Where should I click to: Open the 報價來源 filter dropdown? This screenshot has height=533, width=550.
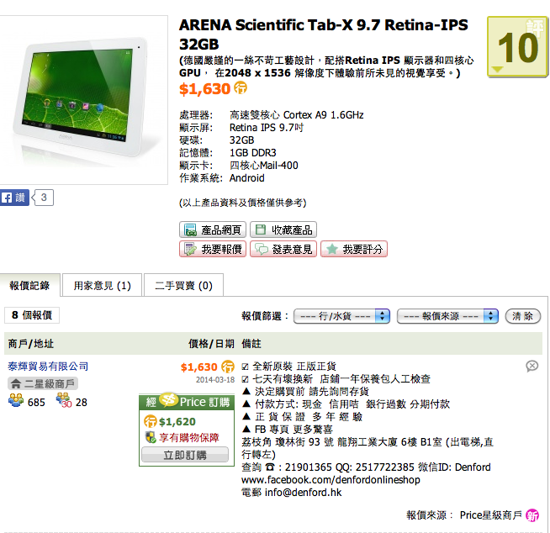(447, 316)
